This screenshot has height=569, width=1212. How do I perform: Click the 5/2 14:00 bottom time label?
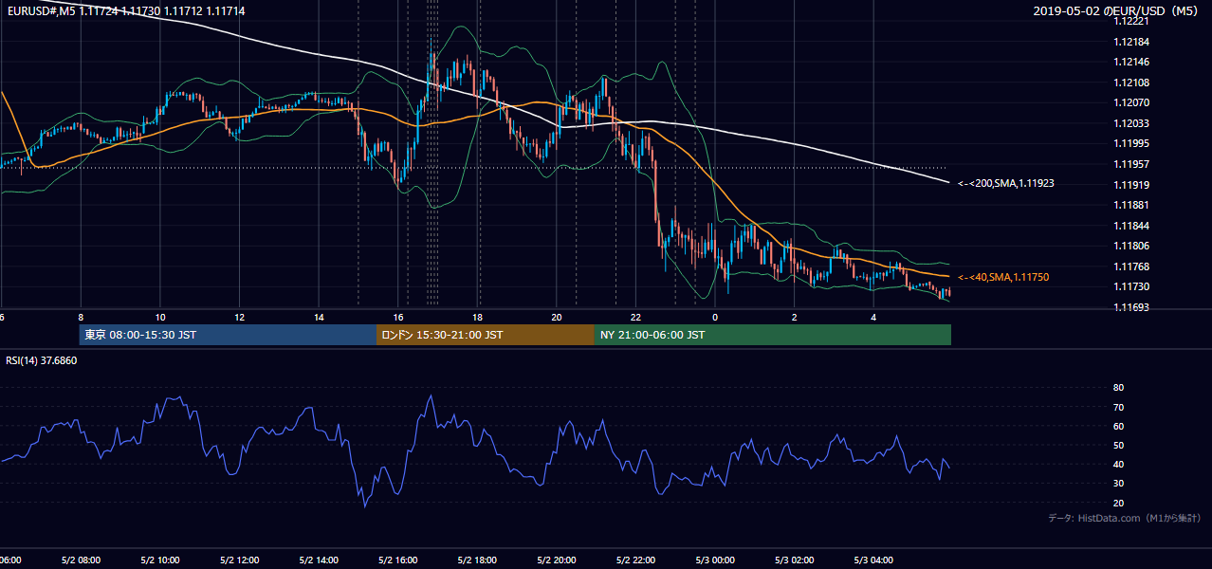(x=320, y=560)
